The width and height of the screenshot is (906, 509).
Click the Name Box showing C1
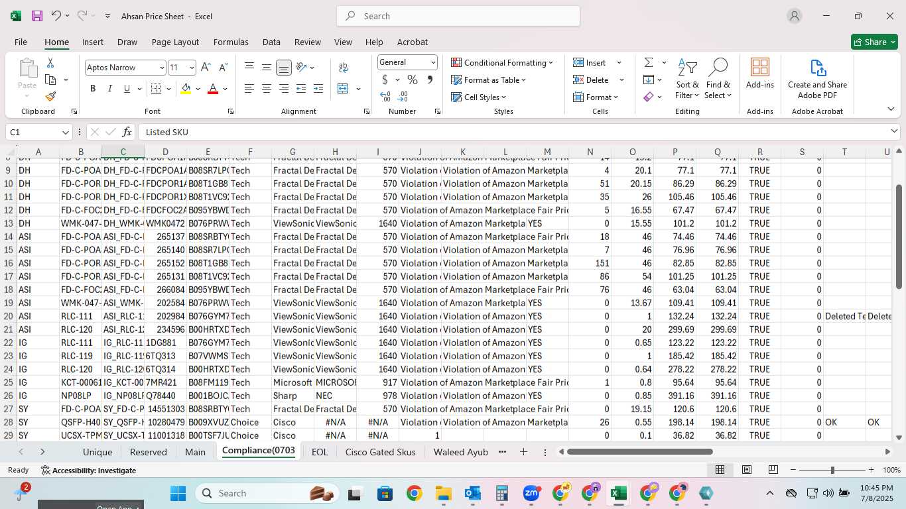(x=38, y=132)
